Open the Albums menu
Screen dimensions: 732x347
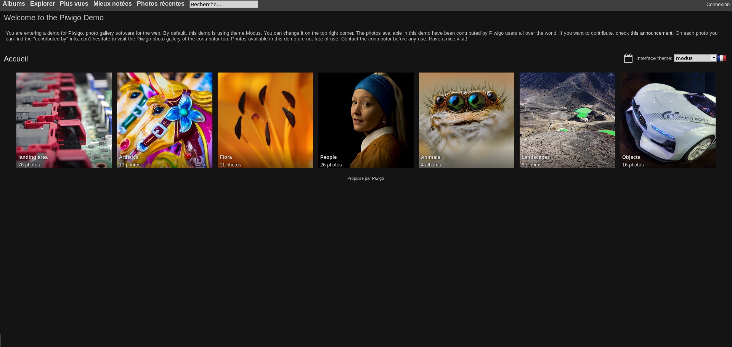pos(14,4)
